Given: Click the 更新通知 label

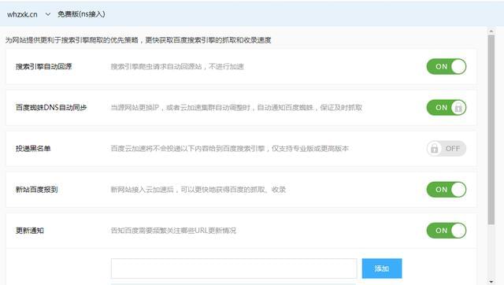Looking at the screenshot, I should [30, 231].
